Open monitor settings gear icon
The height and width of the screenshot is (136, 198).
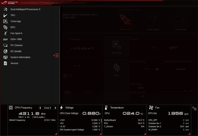(x=194, y=108)
